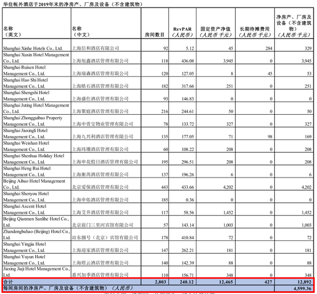Click the RevPAR value 296.51

point(188,162)
